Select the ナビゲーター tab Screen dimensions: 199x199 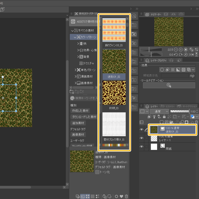point(153,14)
